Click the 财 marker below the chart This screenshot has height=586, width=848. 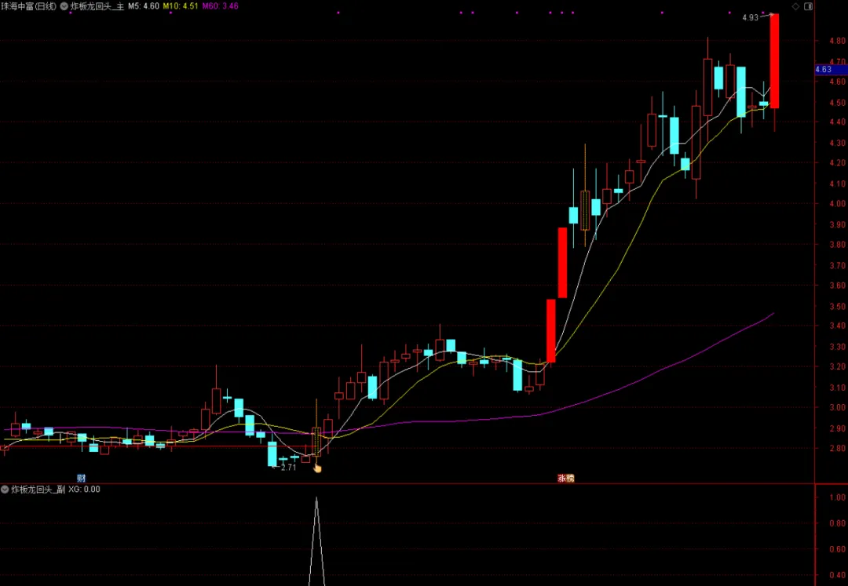81,478
